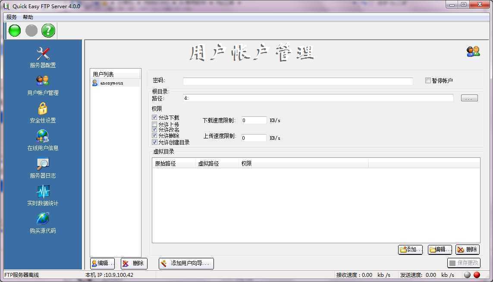The height and width of the screenshot is (282, 493).
Task: Click the gray status light in status bar
Action: tap(468, 275)
